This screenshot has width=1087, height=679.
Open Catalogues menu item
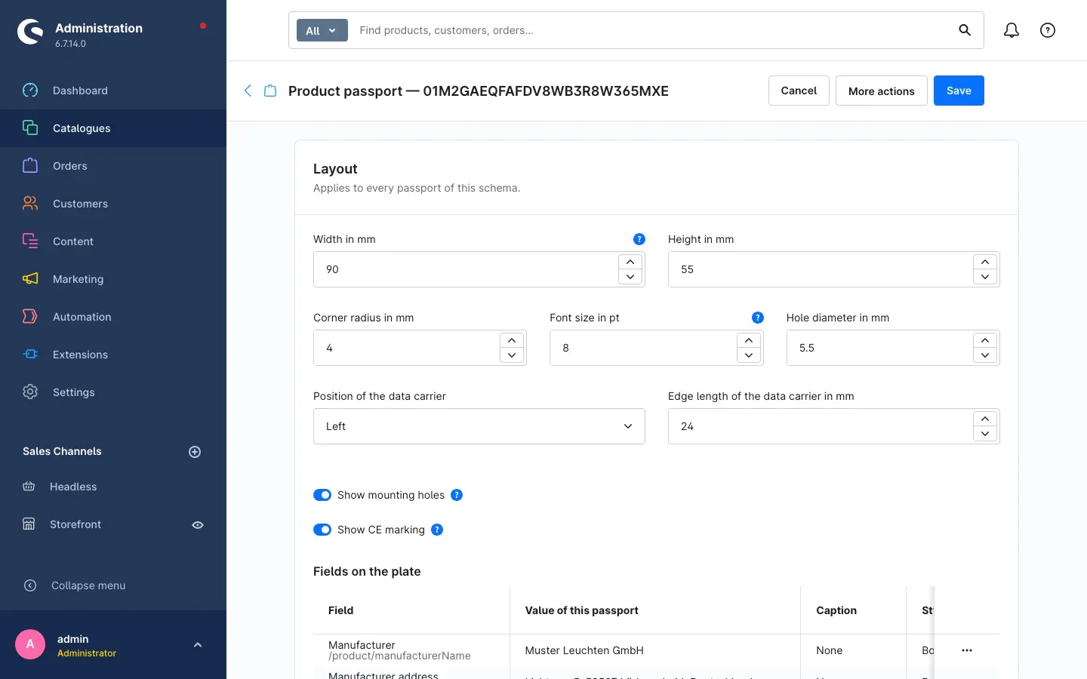(x=113, y=128)
